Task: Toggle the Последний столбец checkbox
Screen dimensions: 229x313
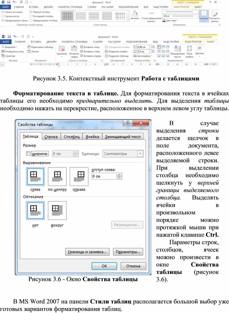Action: click(x=31, y=16)
